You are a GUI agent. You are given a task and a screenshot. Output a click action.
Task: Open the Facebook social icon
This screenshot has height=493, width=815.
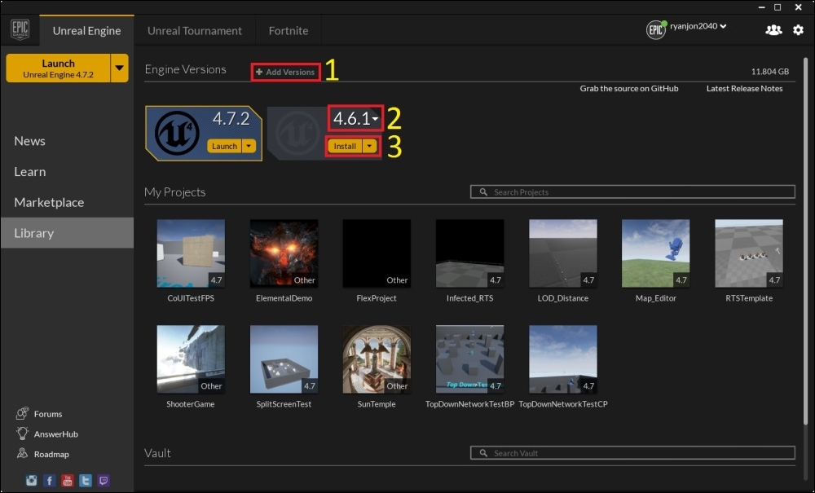[50, 480]
